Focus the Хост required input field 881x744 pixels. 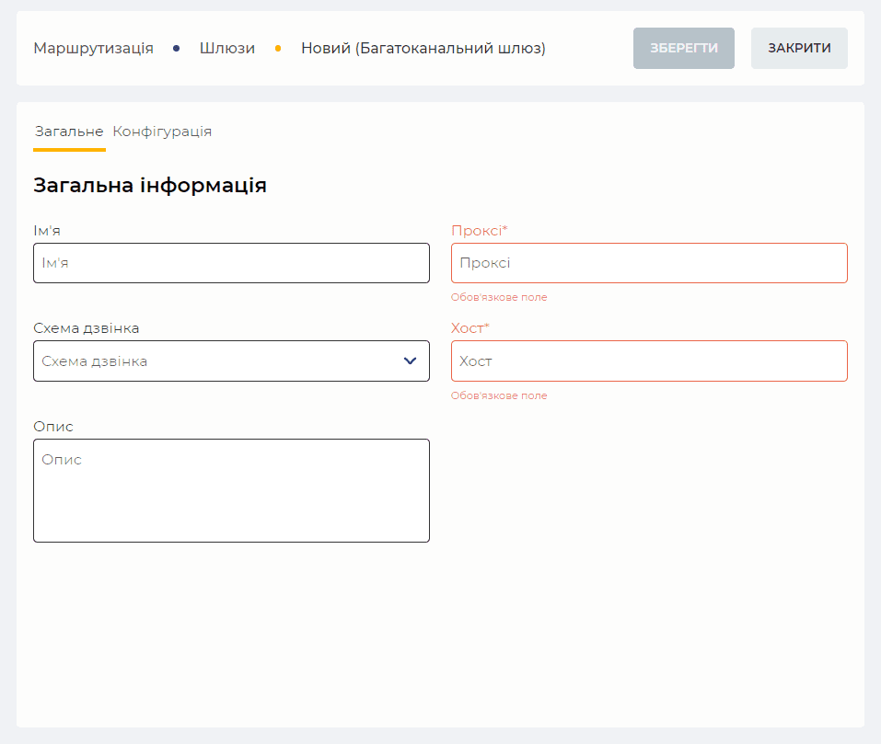tap(649, 361)
